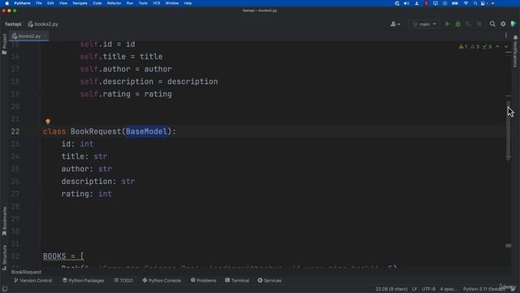Click the cursor position 22:28 in status bar
520x293 pixels.
[x=392, y=289]
